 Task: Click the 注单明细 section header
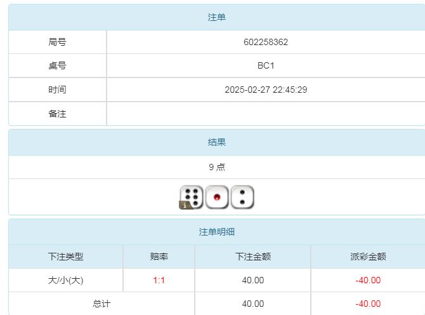pyautogui.click(x=216, y=232)
